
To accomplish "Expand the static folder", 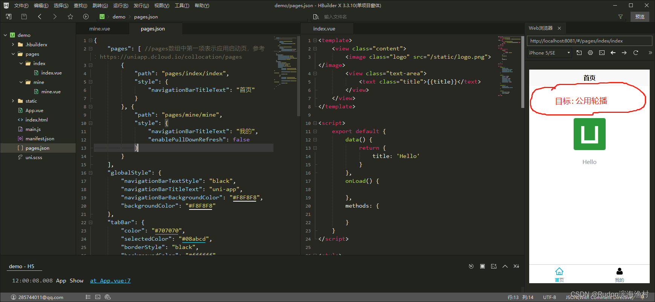I will click(x=13, y=101).
